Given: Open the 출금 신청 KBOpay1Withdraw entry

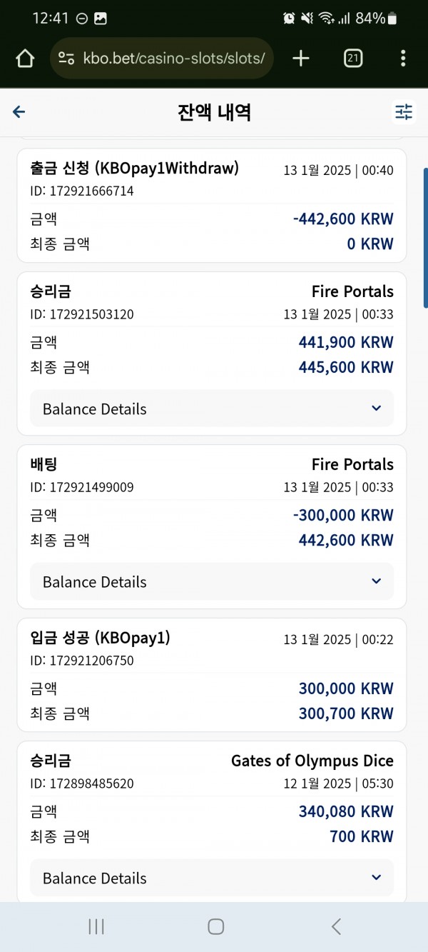Looking at the screenshot, I should pyautogui.click(x=212, y=206).
